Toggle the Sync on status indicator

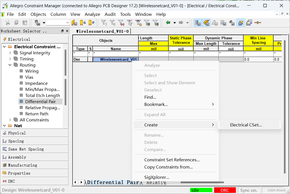click(249, 190)
